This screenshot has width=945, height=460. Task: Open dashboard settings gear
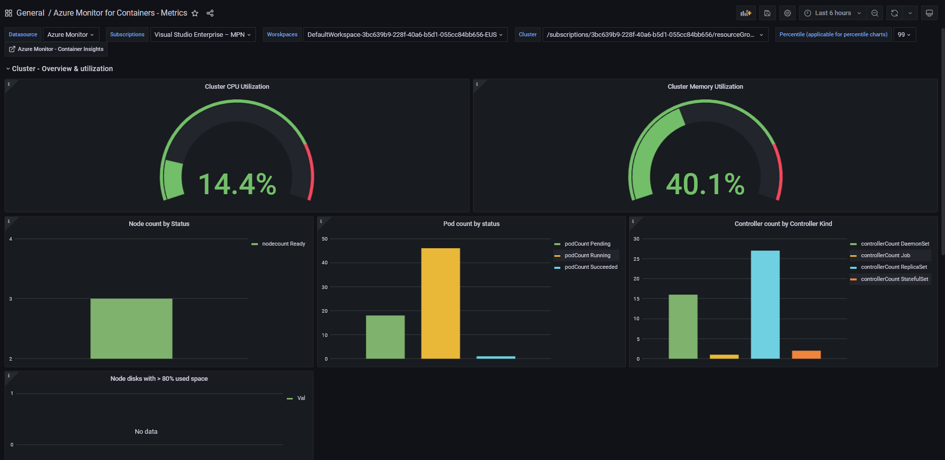[x=787, y=13]
